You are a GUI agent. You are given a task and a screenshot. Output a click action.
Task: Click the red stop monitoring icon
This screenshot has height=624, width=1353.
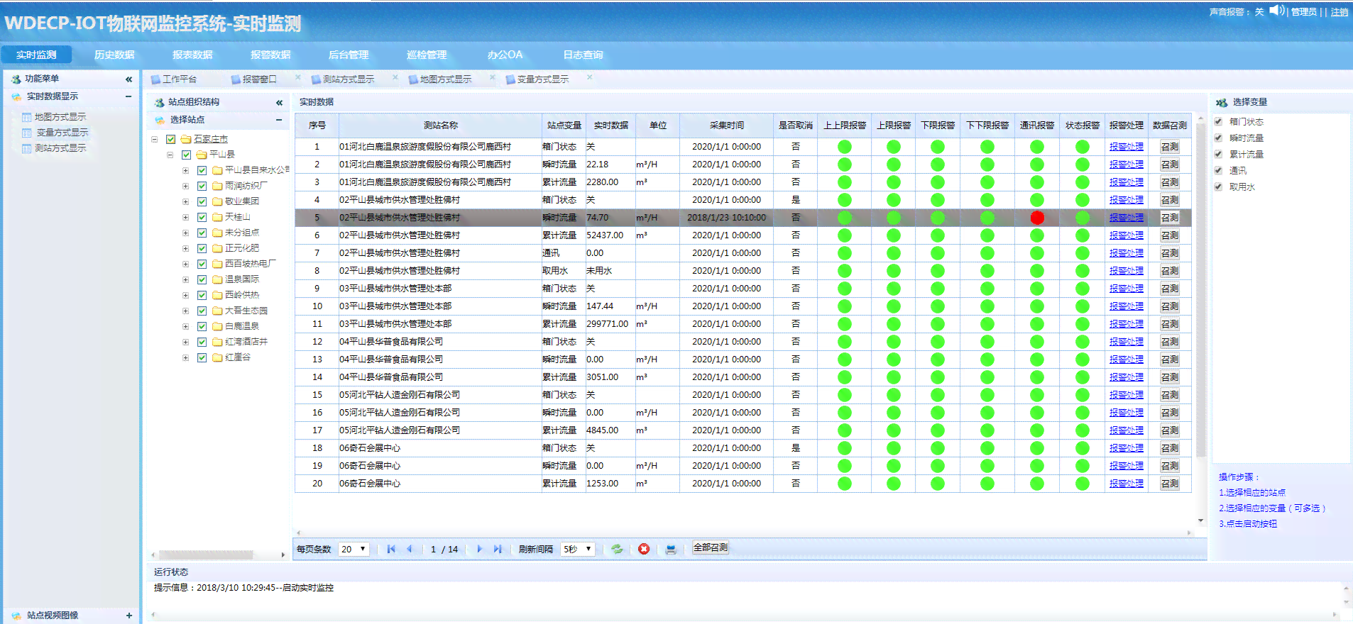point(644,549)
